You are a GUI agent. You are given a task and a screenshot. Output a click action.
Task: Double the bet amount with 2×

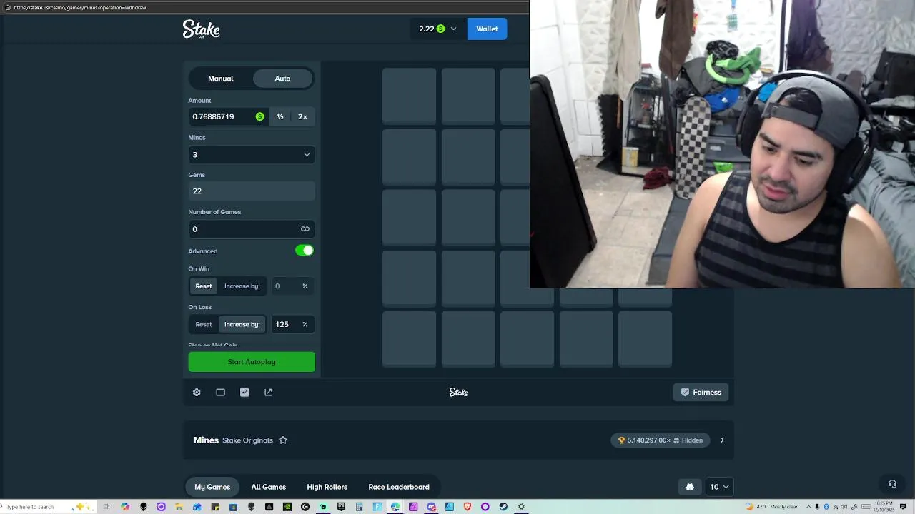tap(302, 116)
